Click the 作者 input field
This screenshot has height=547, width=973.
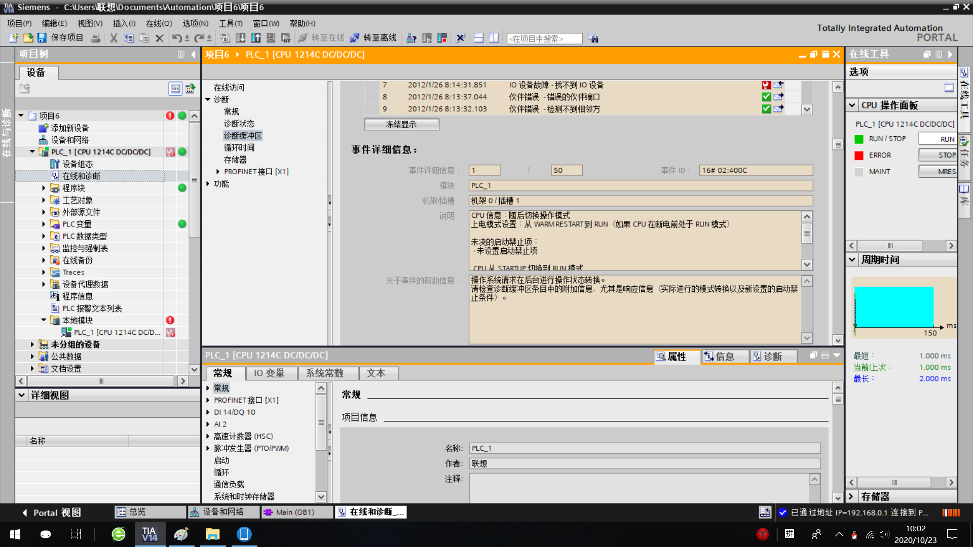click(644, 463)
